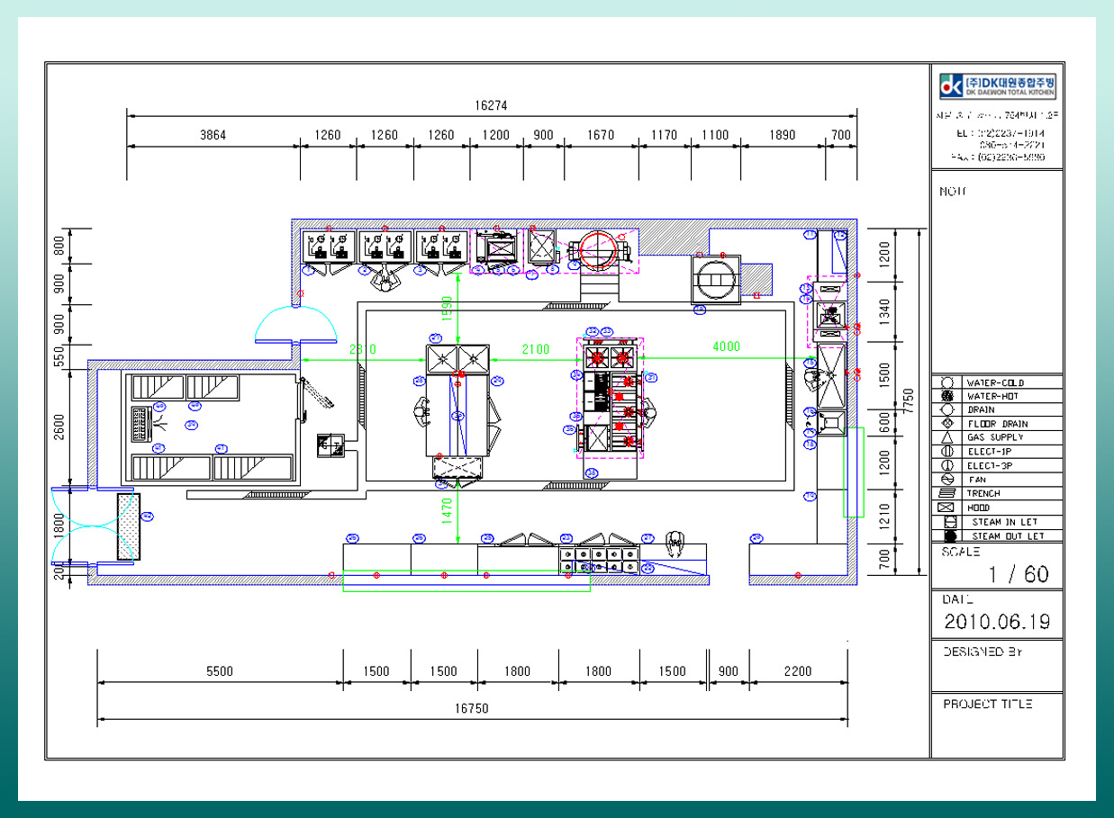Click the FLOOR DRAIN legend symbol
The height and width of the screenshot is (818, 1114).
click(946, 423)
